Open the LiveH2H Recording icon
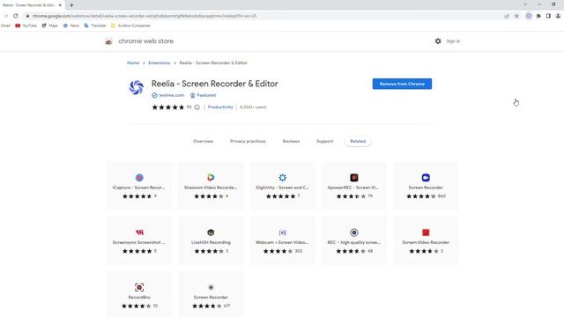The height and width of the screenshot is (317, 564). (x=211, y=232)
